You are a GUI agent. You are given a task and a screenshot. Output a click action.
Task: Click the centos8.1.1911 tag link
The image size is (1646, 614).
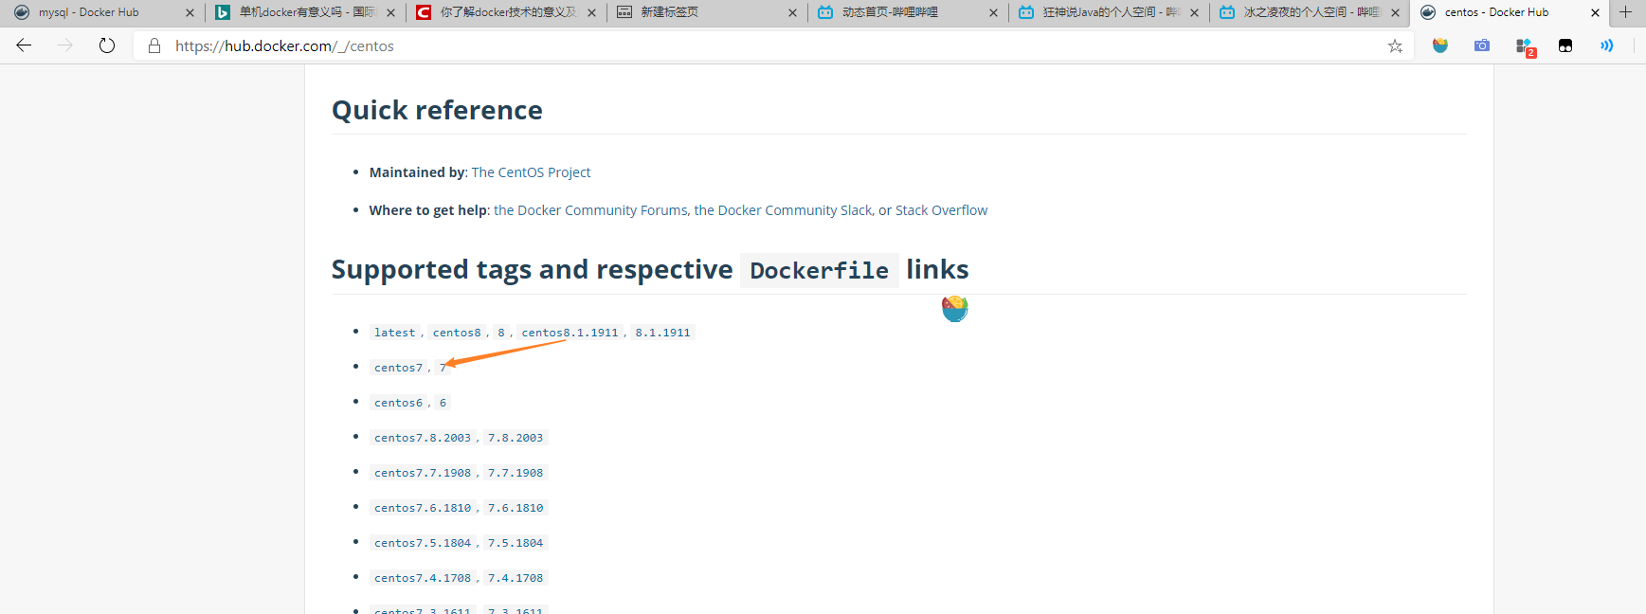(570, 333)
